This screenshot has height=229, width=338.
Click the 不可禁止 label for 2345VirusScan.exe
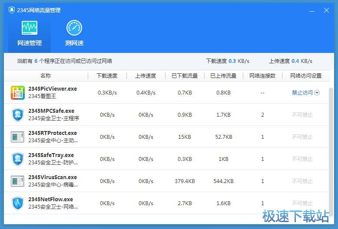point(302,181)
